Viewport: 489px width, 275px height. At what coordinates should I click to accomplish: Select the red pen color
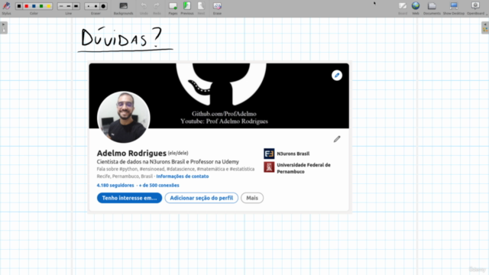[27, 6]
